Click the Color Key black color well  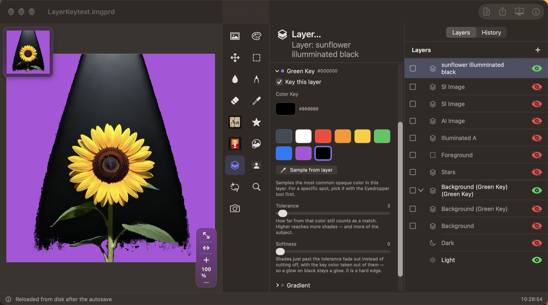pyautogui.click(x=286, y=109)
